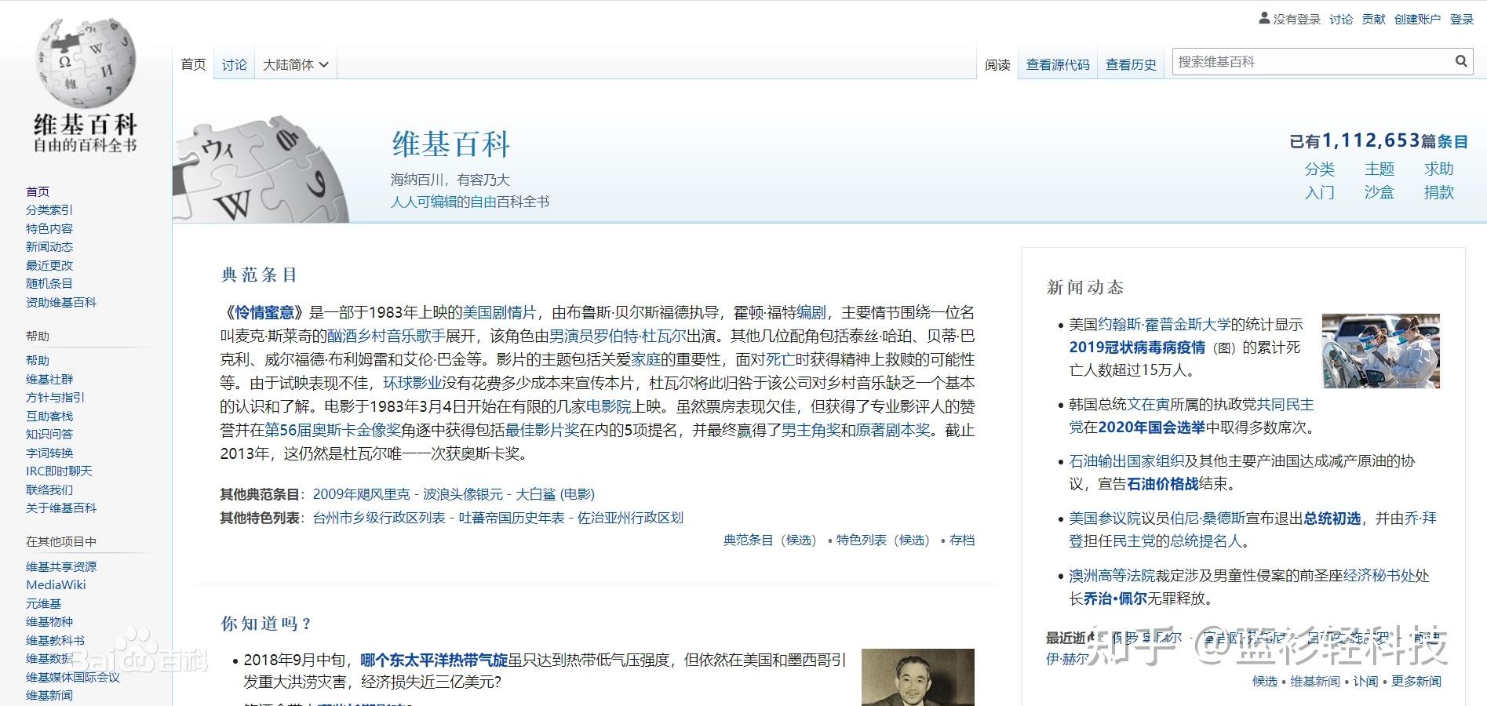Click the 捐款 link in the banner

(x=1439, y=192)
